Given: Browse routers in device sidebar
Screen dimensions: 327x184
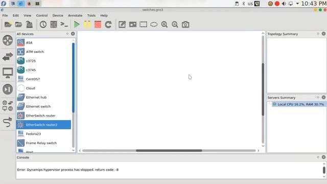Looking at the screenshot, I should point(8,40).
